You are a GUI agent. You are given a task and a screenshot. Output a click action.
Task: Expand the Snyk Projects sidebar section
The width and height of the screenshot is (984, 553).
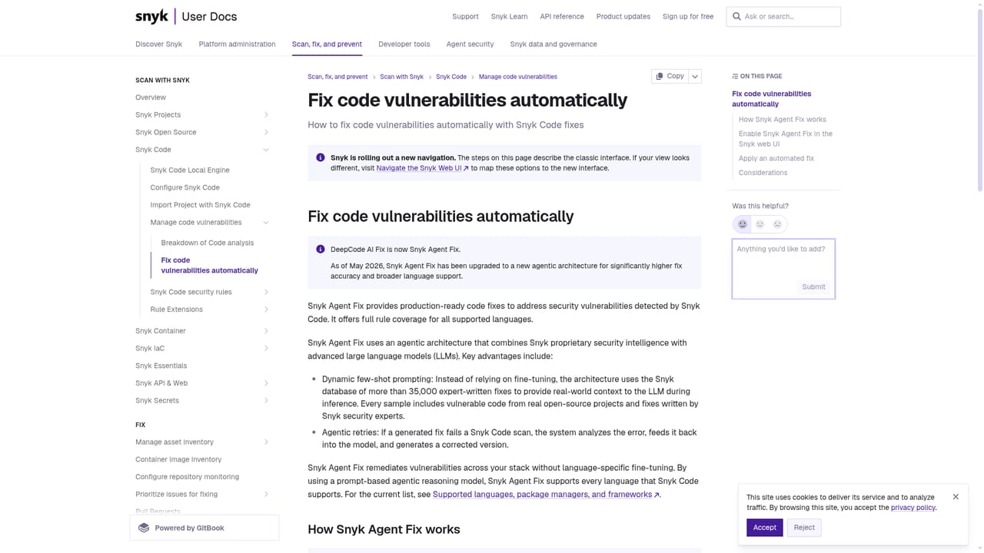[266, 115]
